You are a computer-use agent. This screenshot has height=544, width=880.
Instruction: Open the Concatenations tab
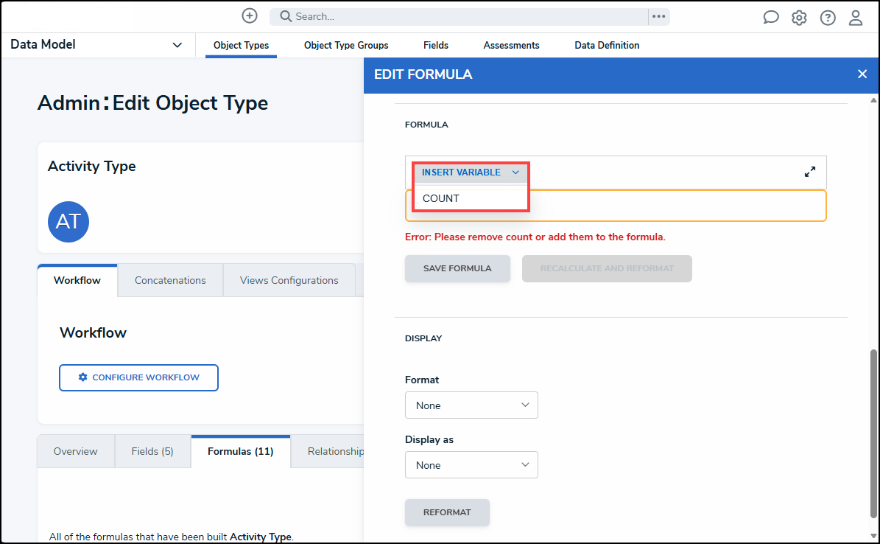pyautogui.click(x=170, y=280)
